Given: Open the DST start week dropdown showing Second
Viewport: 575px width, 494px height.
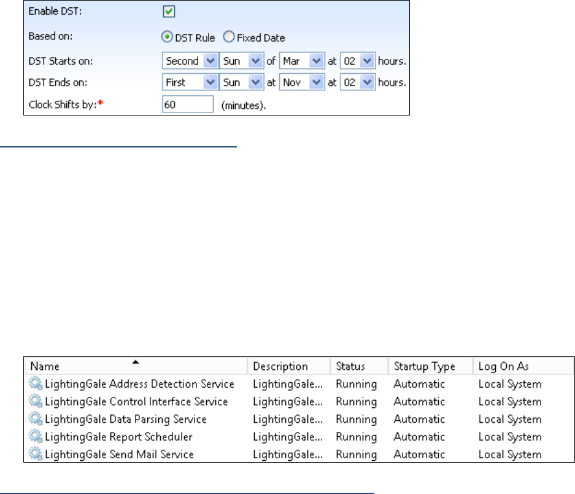Looking at the screenshot, I should pyautogui.click(x=190, y=61).
